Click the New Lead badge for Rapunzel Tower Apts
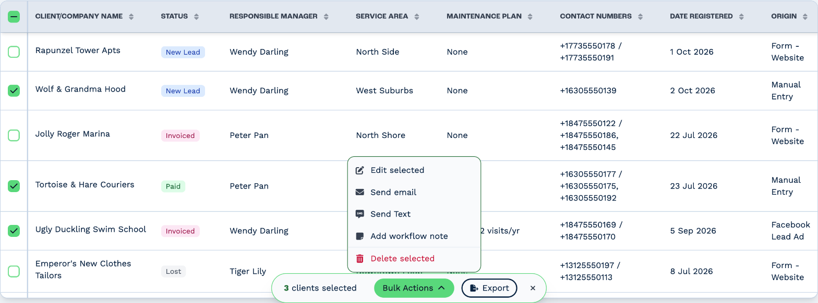 click(183, 52)
